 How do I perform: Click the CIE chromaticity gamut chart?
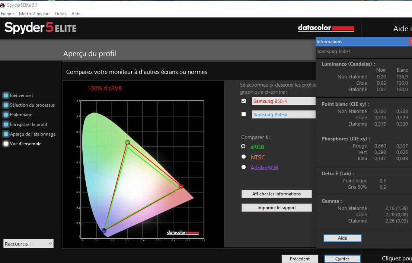pos(142,169)
